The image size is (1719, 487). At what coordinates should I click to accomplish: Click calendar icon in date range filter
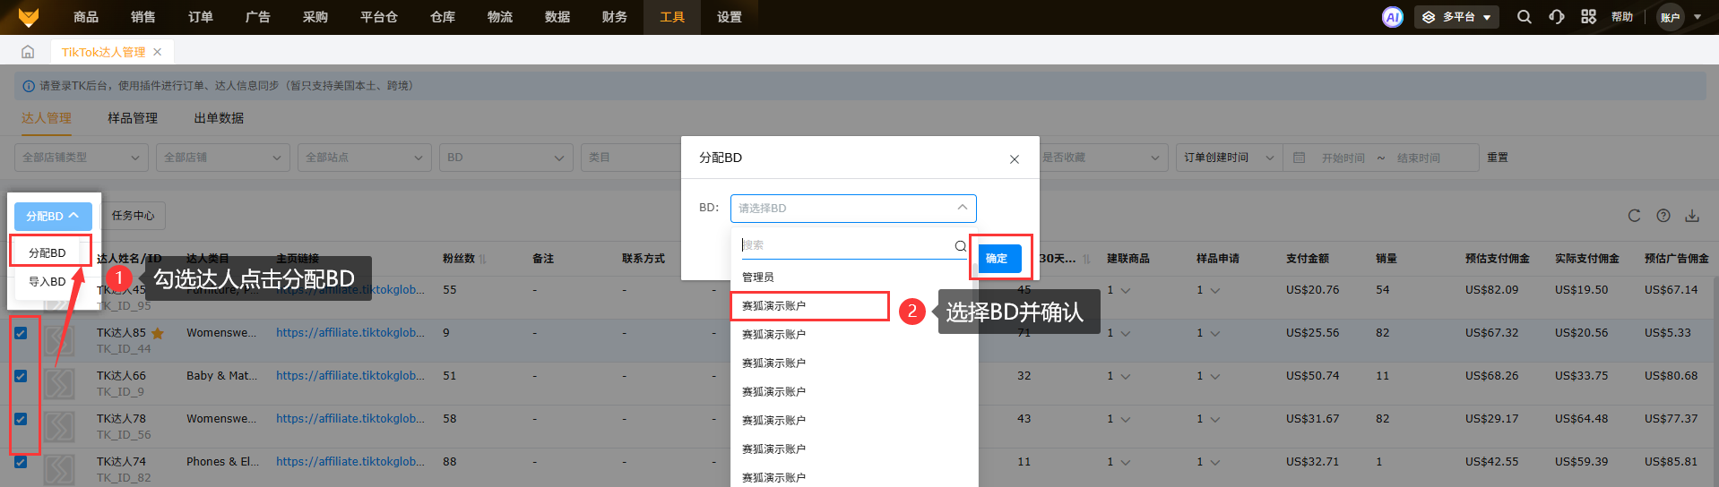(x=1299, y=158)
